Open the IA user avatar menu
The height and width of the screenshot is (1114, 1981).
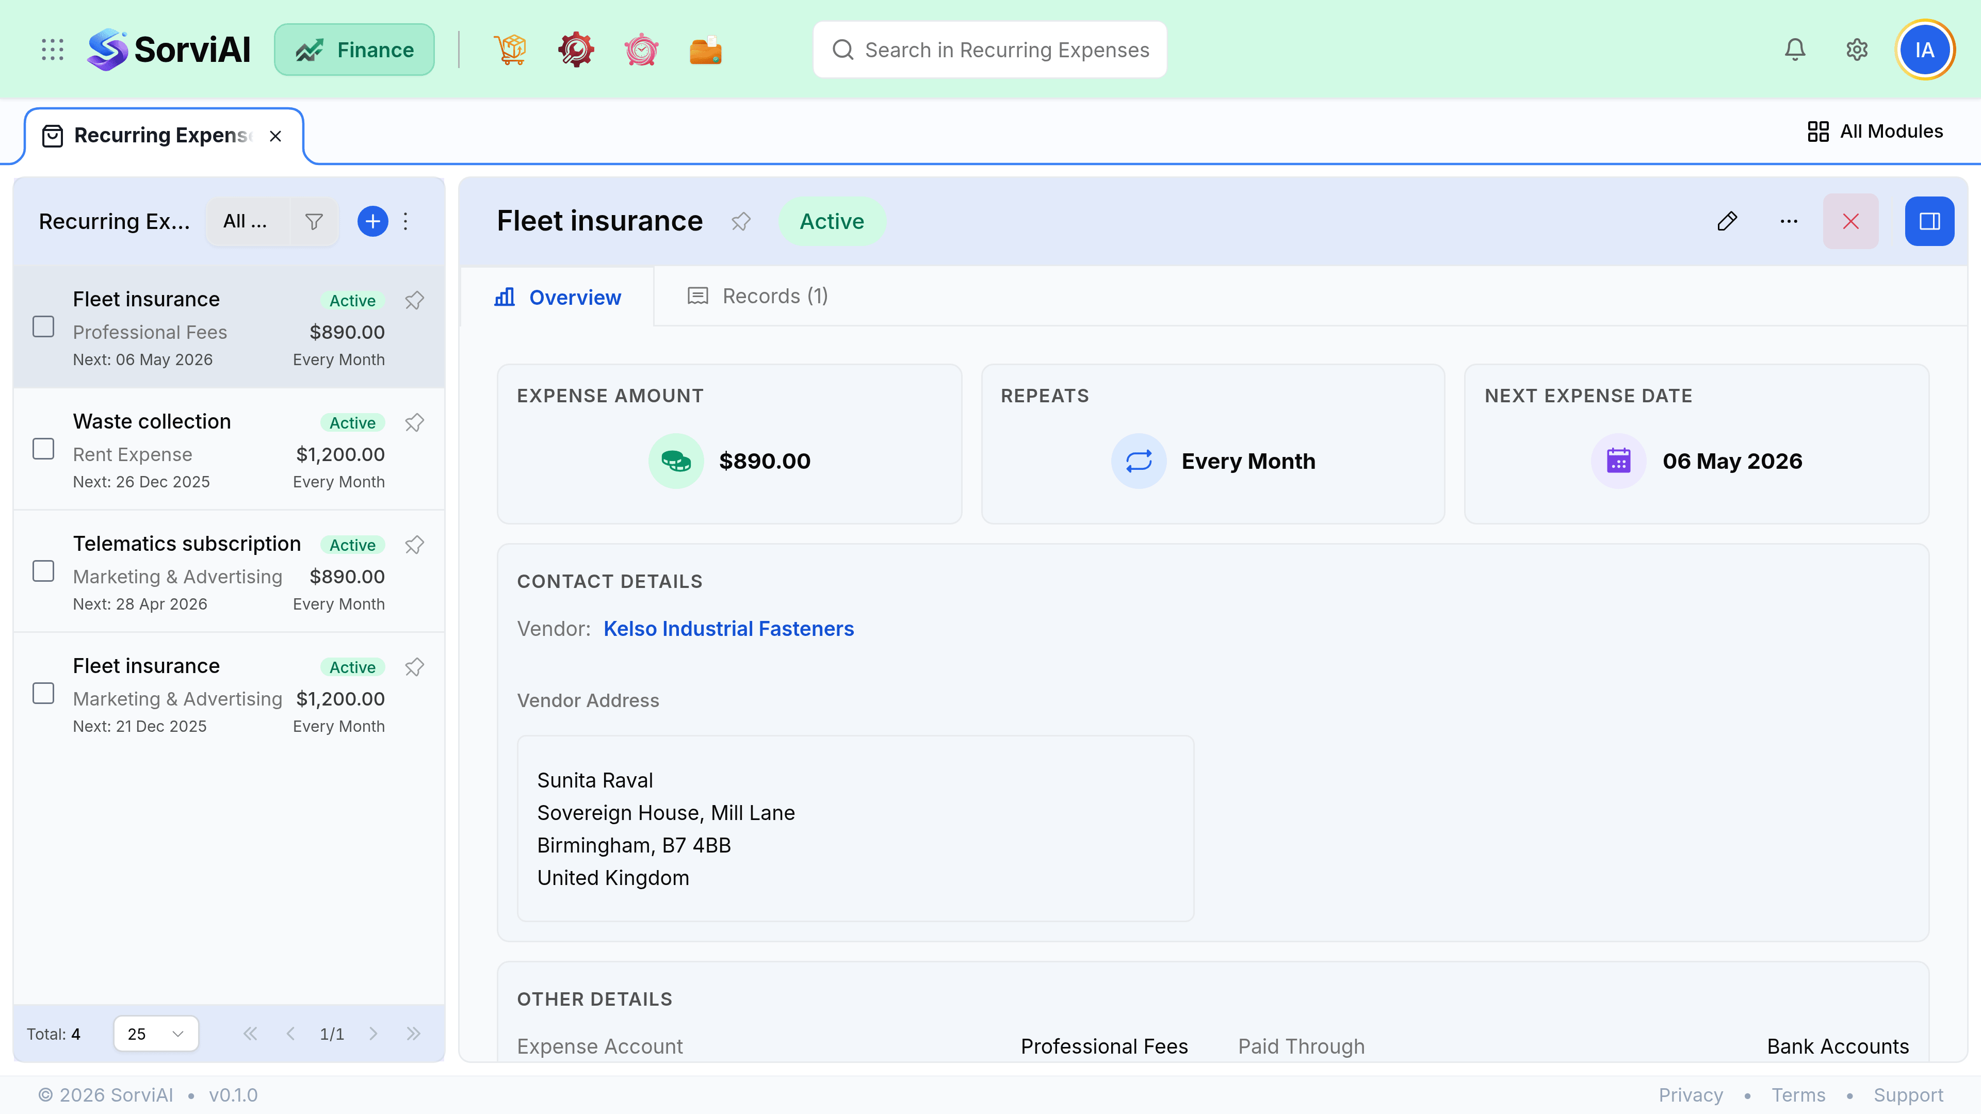coord(1925,50)
